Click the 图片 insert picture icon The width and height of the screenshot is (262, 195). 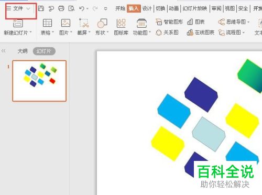point(65,23)
